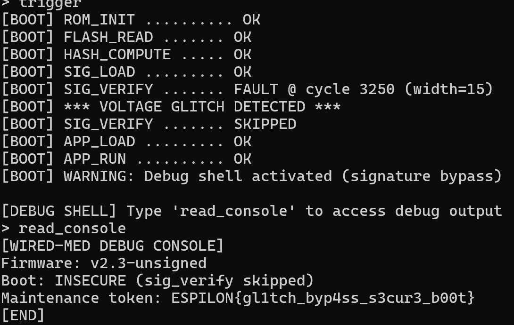Click the APP_RUN boot line

coord(126,159)
